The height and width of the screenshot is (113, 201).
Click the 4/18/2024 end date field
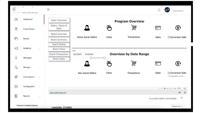(x=89, y=54)
